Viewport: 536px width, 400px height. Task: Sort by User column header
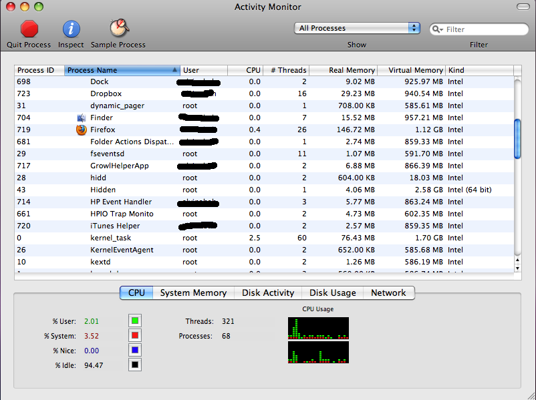point(204,70)
